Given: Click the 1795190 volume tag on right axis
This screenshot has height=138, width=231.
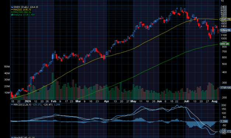Looking at the screenshot, I should (x=225, y=87).
